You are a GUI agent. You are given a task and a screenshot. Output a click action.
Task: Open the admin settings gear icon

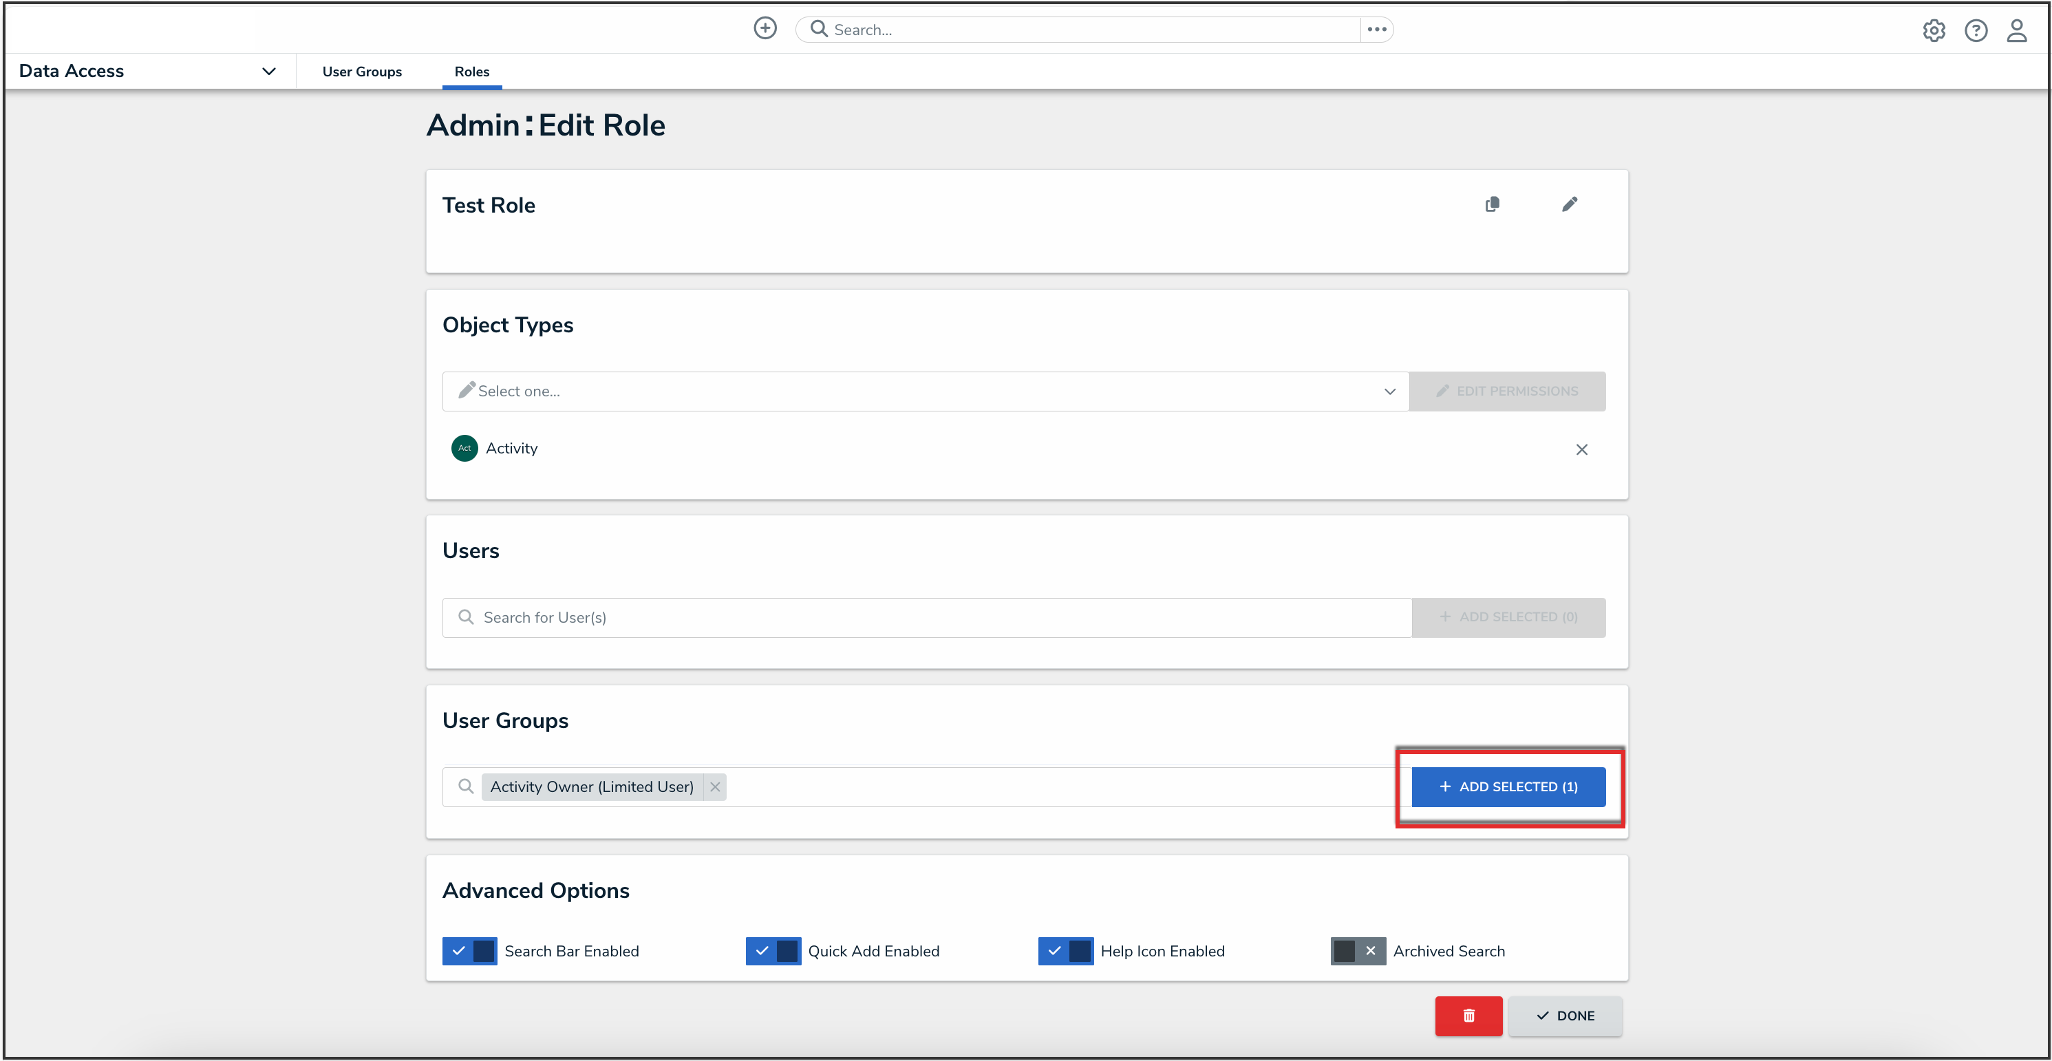(x=1934, y=30)
